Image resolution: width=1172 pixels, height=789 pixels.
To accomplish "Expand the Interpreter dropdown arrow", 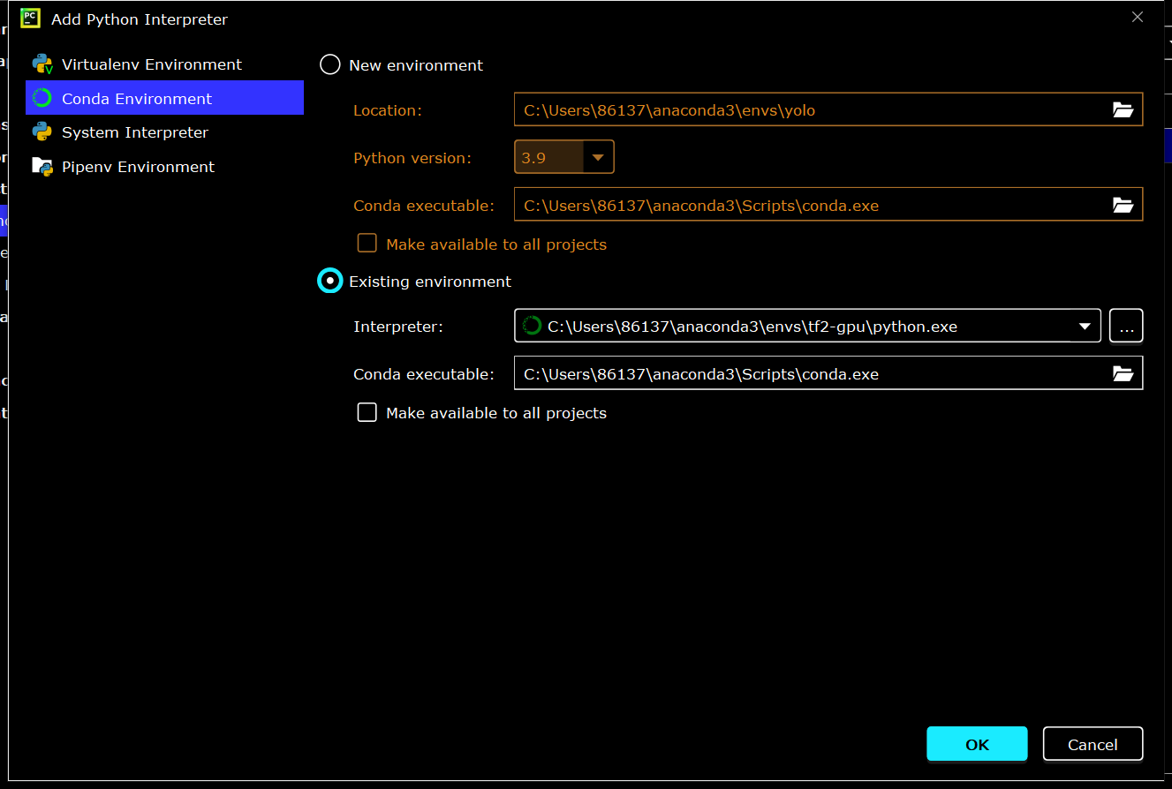I will tap(1085, 327).
